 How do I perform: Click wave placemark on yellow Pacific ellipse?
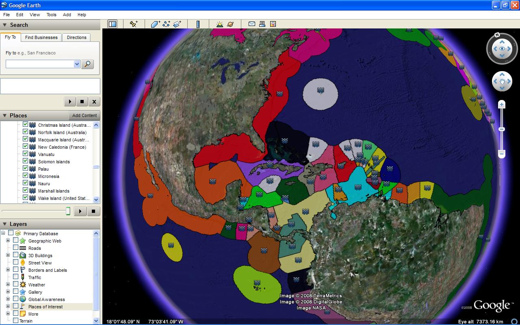171,245
